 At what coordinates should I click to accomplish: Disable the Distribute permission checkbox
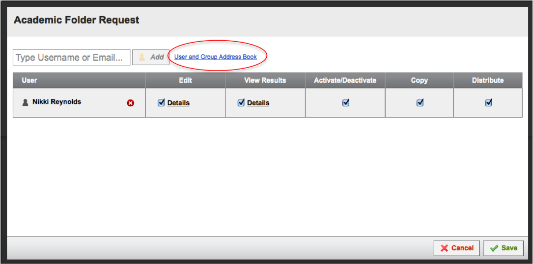tap(488, 103)
